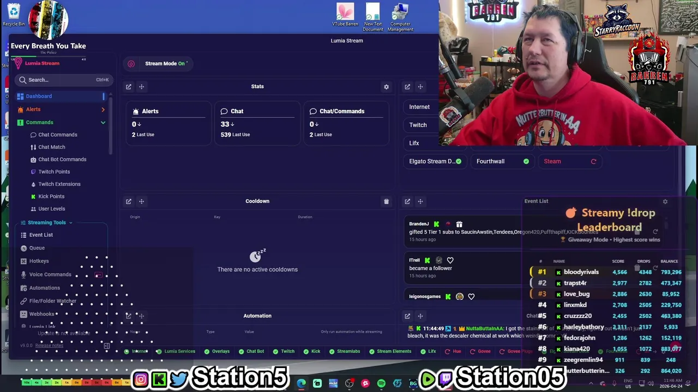The height and width of the screenshot is (392, 698).
Task: Click the Stream Mode pin icon
Action: 131,64
